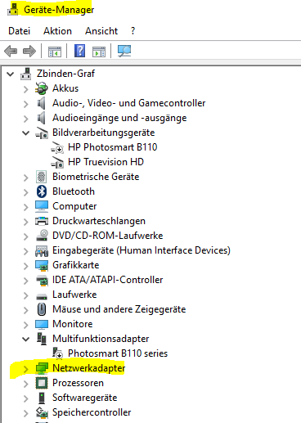This screenshot has width=301, height=423.
Task: Open the Datei menu
Action: coord(19,31)
